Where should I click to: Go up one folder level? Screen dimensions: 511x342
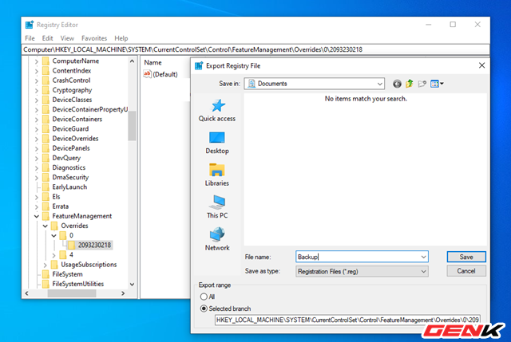[x=410, y=84]
